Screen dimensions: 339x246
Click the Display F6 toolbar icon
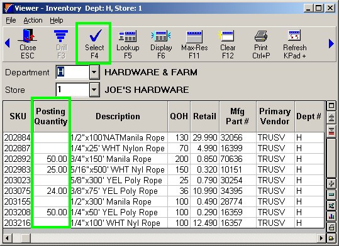[x=161, y=36]
